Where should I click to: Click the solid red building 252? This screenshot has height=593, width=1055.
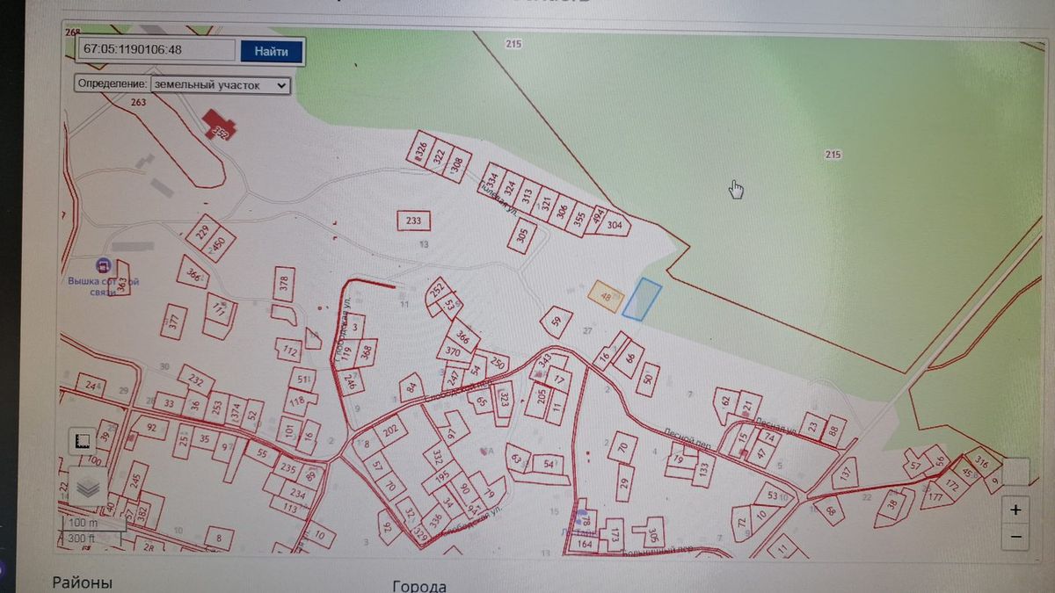tap(218, 125)
